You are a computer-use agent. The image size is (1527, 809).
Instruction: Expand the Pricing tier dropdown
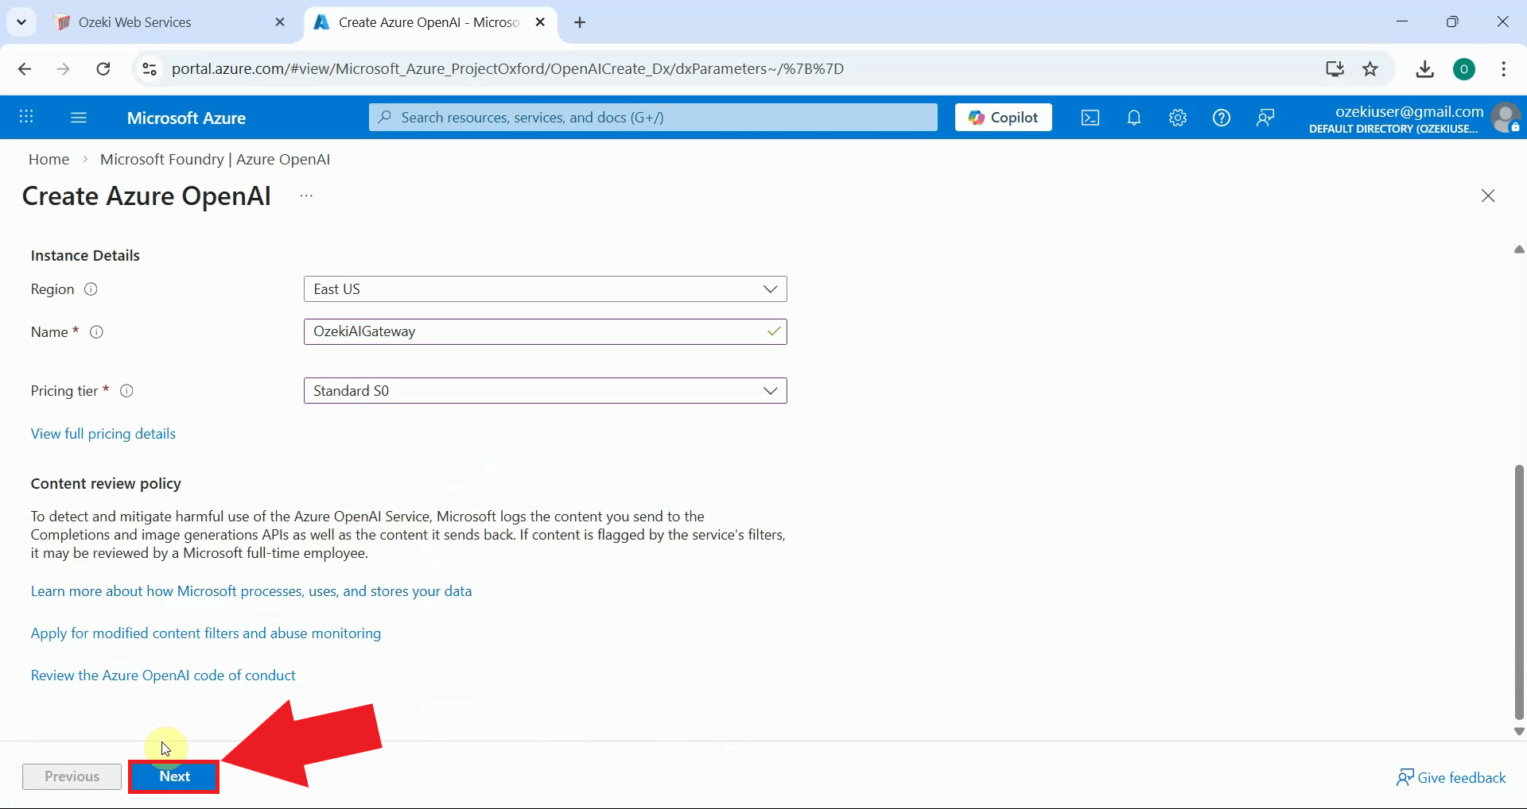(x=545, y=391)
